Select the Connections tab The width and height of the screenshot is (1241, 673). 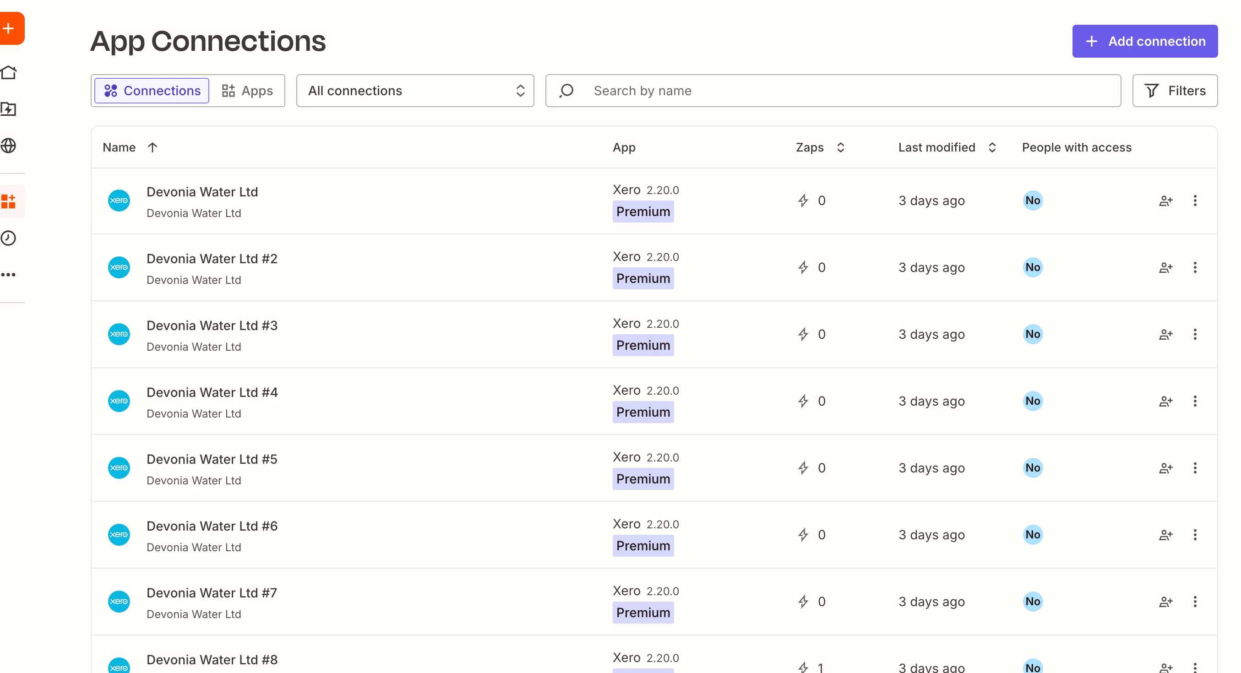152,91
